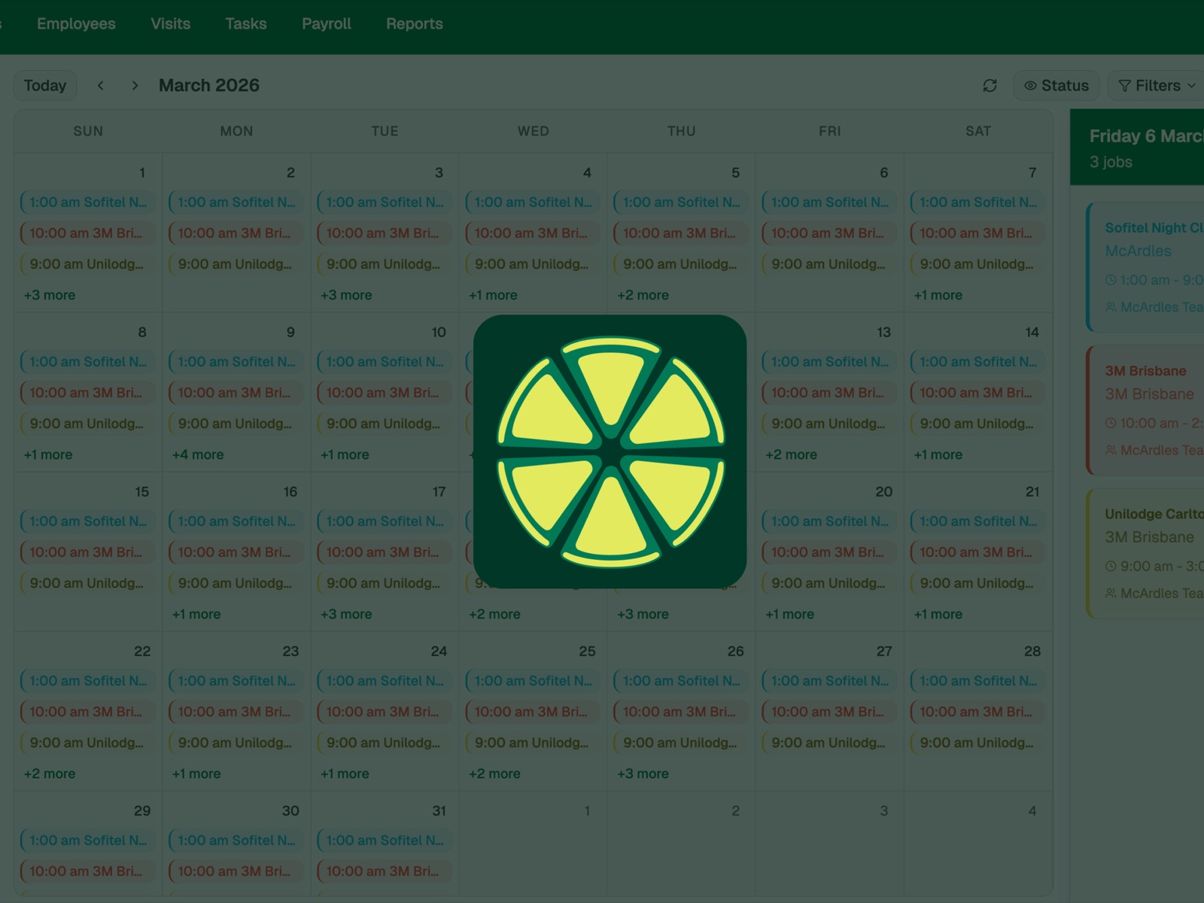Open the Filters dropdown
The height and width of the screenshot is (903, 1204).
[1157, 86]
